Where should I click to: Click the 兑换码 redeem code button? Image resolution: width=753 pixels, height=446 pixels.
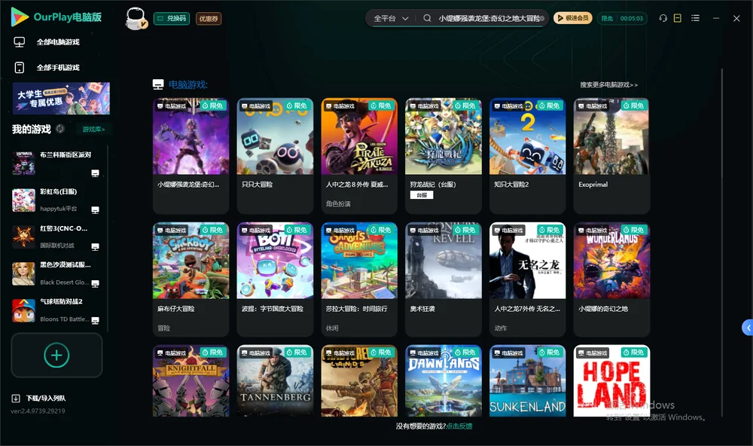tap(172, 18)
